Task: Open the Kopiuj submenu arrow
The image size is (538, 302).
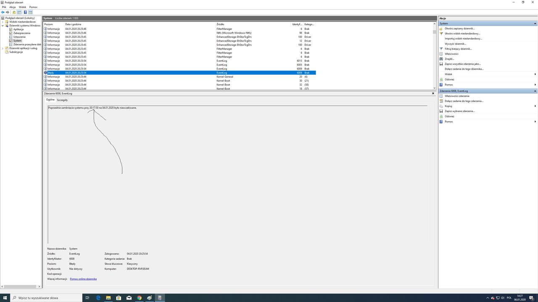Action: coord(535,106)
